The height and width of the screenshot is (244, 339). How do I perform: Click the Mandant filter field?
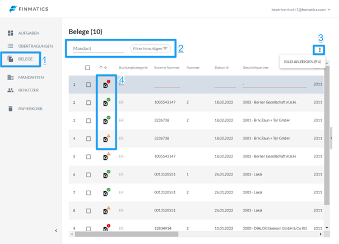click(x=99, y=48)
